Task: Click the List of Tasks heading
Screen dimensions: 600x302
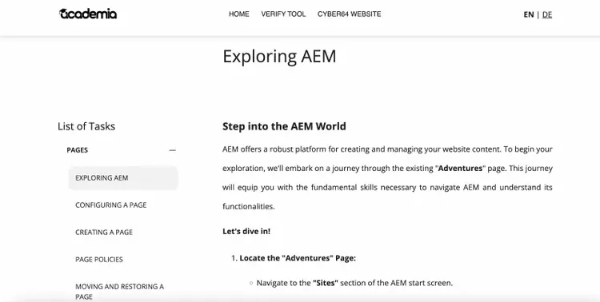Action: (86, 126)
